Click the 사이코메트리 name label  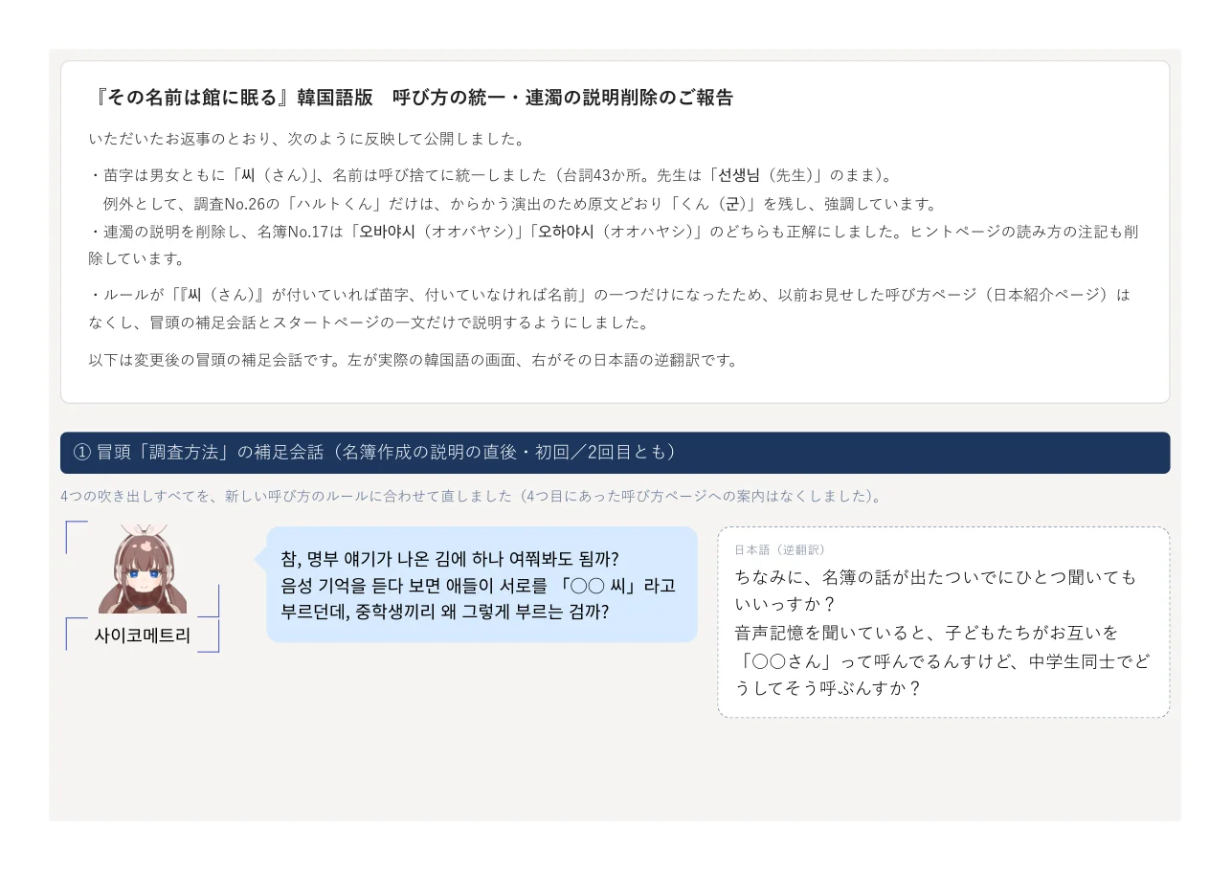(143, 635)
